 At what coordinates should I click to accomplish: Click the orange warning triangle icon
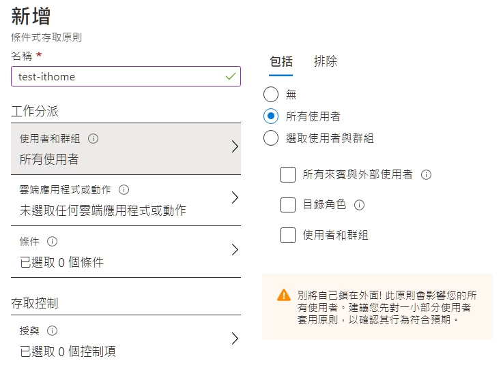coord(284,296)
